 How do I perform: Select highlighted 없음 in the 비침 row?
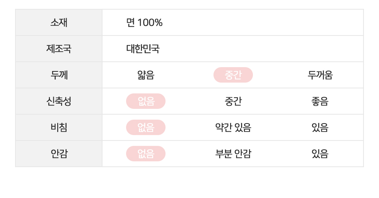click(146, 127)
